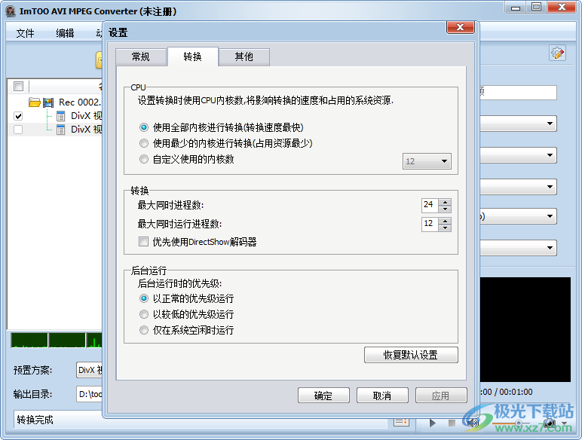Click the 00:01:00 duration text

[516, 392]
